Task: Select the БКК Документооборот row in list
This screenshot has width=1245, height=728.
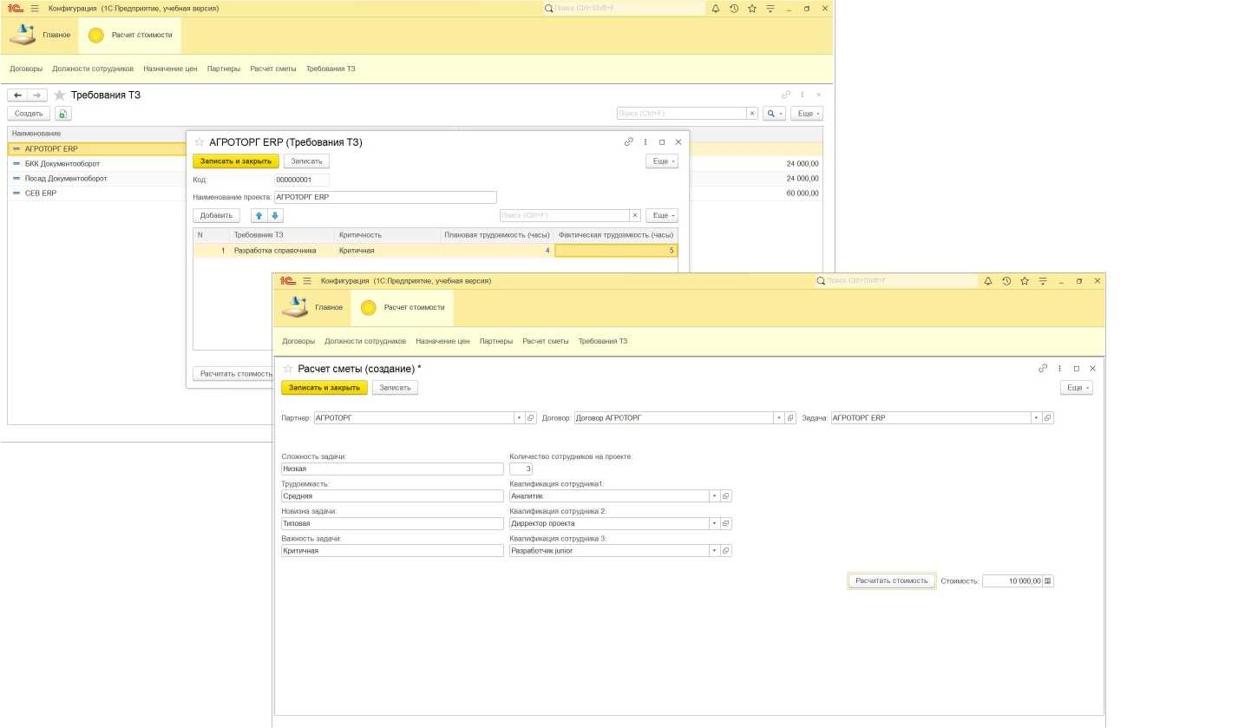Action: point(62,164)
